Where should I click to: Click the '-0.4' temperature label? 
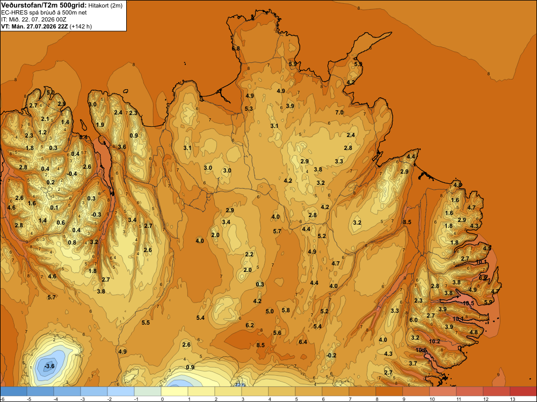tap(72, 174)
